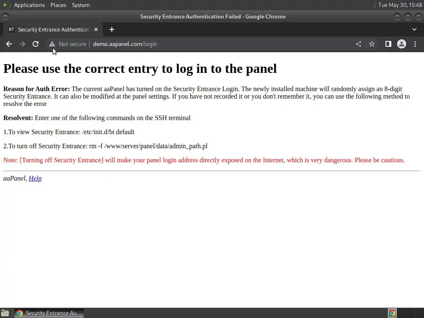Click the Chrome icon in workspace switcher
This screenshot has width=424, height=318.
click(x=392, y=313)
